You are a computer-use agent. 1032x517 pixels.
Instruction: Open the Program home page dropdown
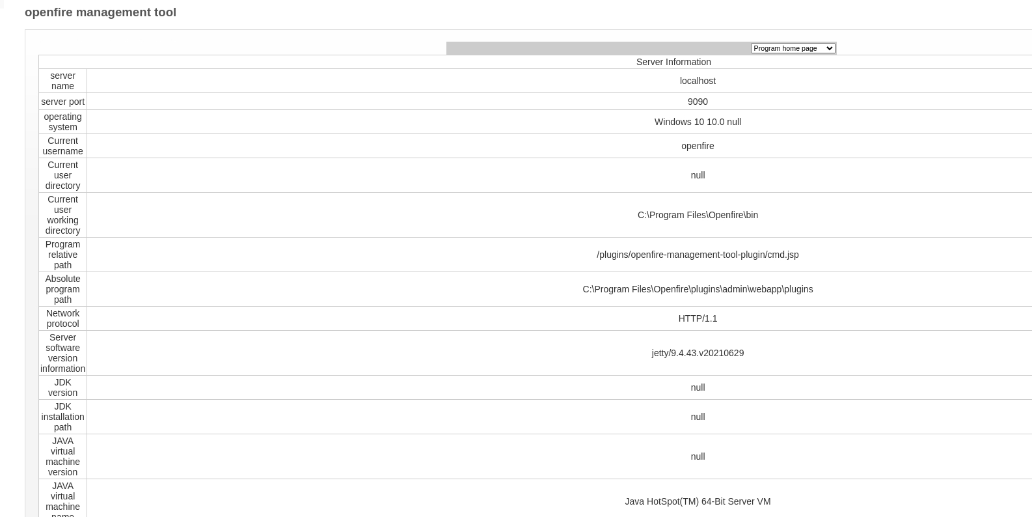point(793,48)
